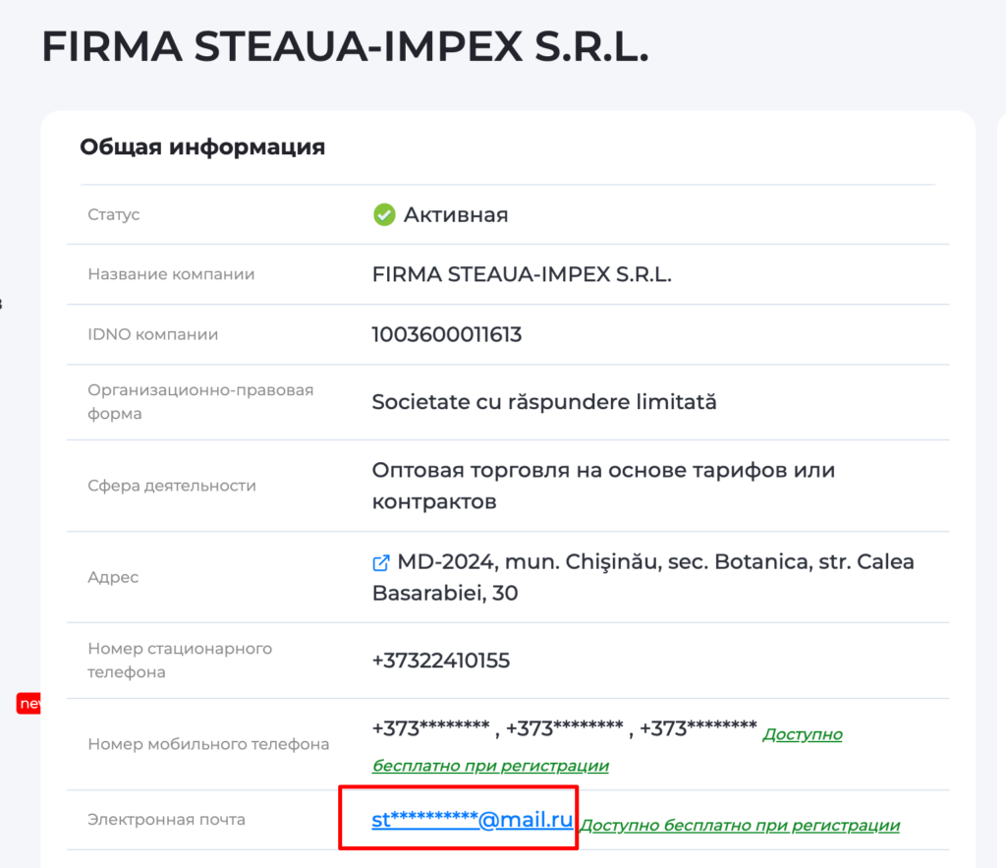Click "Societate cu răspundere limitată" legal form value
1006x868 pixels.
(x=544, y=402)
